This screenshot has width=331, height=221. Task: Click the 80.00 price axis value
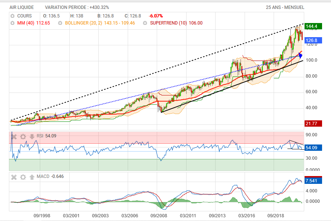pos(311,76)
